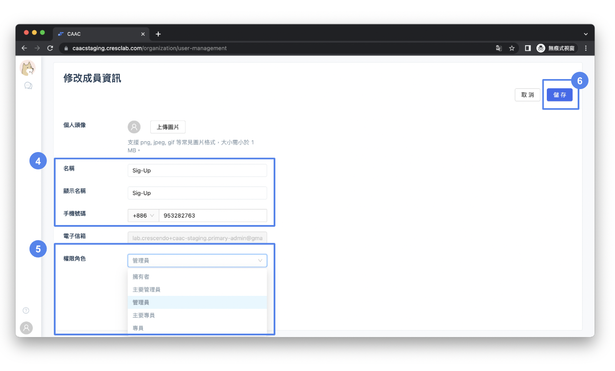Viewport: 615px width, 371px height.
Task: Bookmark page using the star icon
Action: [x=512, y=48]
